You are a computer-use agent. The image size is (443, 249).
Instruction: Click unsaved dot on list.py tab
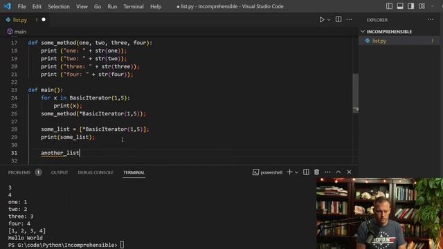(x=44, y=19)
